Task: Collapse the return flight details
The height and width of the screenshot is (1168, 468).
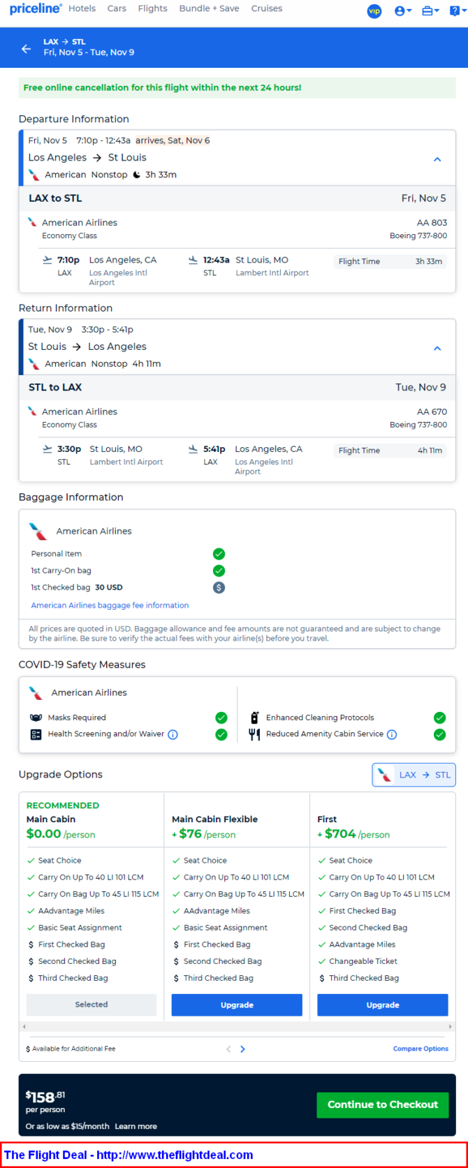Action: 437,348
